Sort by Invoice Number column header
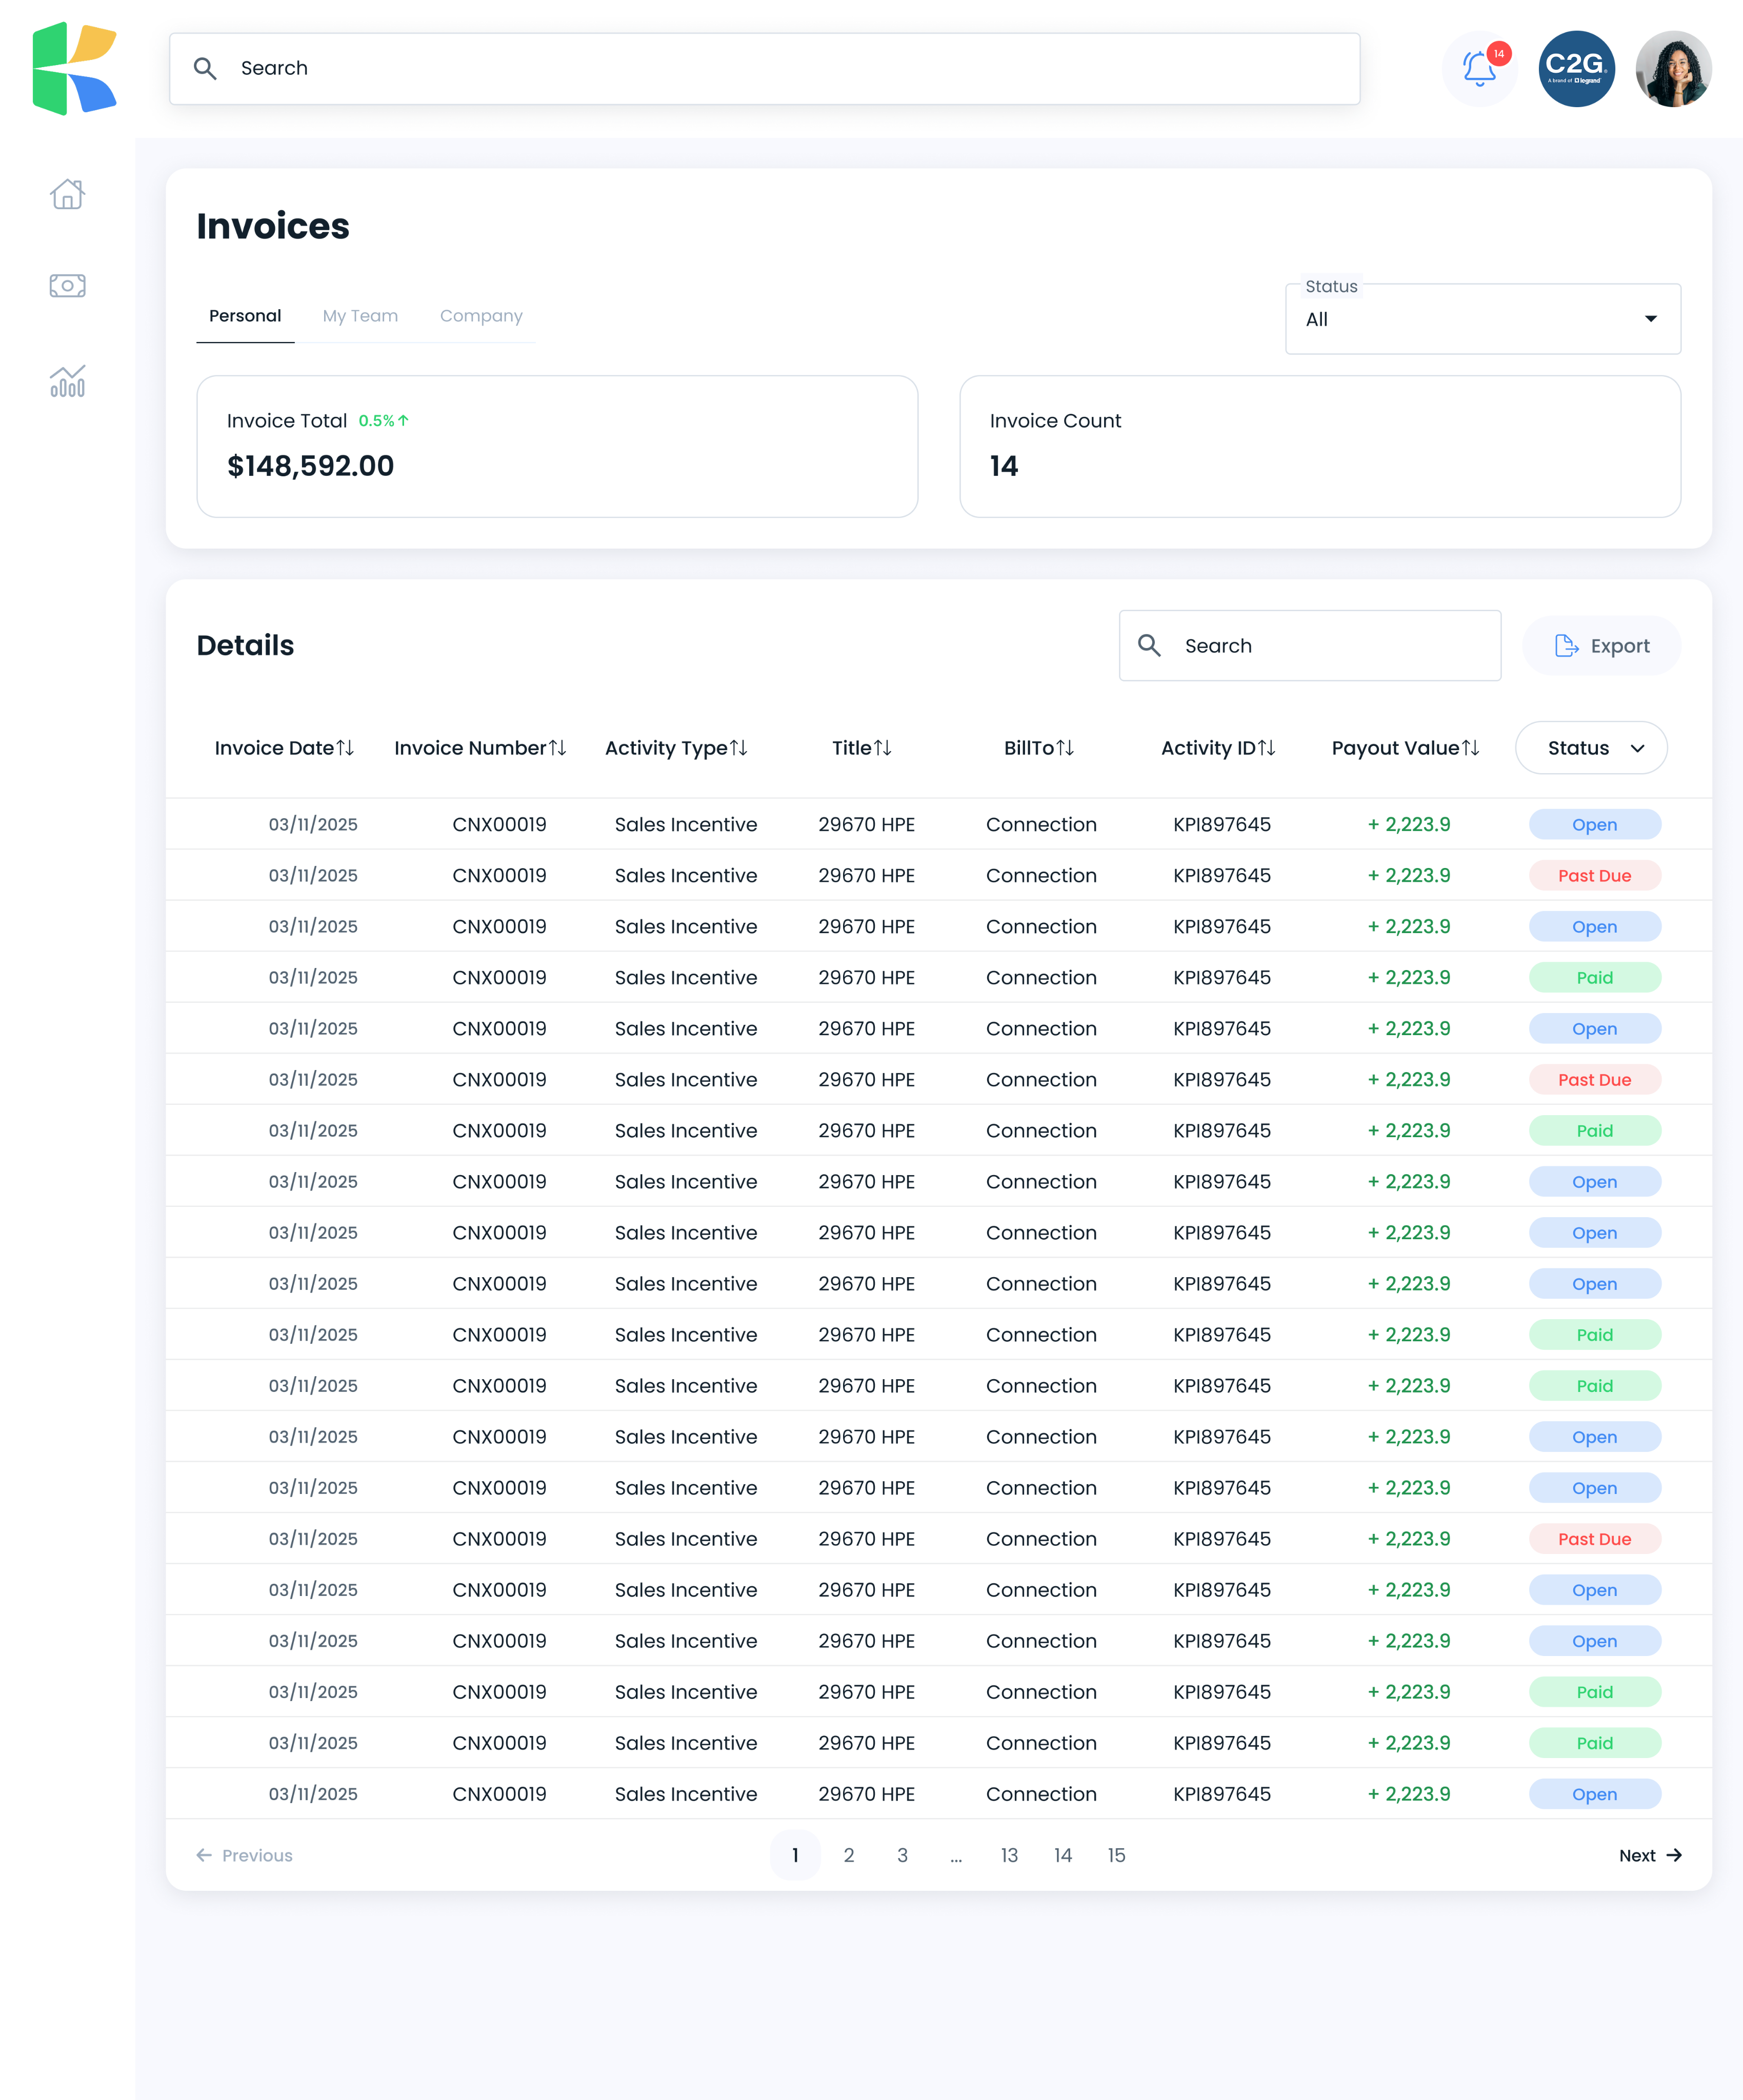This screenshot has height=2100, width=1743. tap(480, 748)
